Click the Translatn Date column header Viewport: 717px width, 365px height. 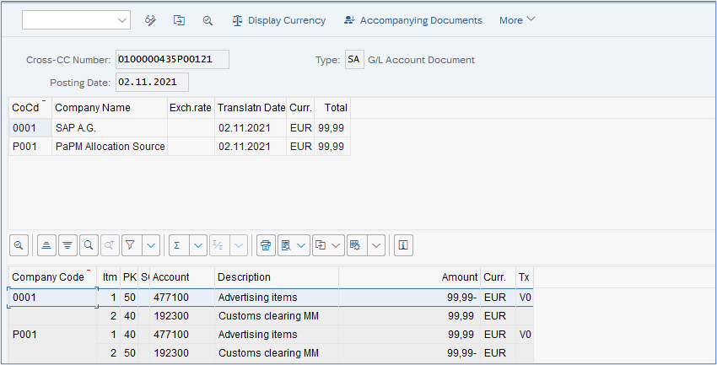pos(251,108)
